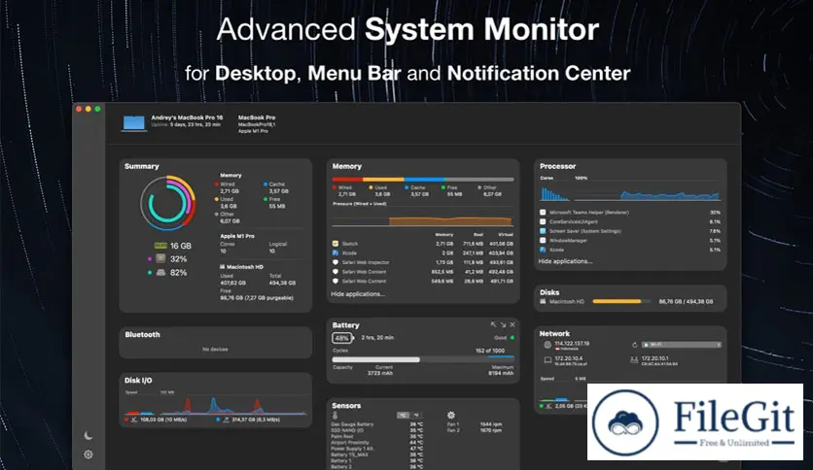This screenshot has height=470, width=813.
Task: Click the Summary panel title
Action: [142, 166]
